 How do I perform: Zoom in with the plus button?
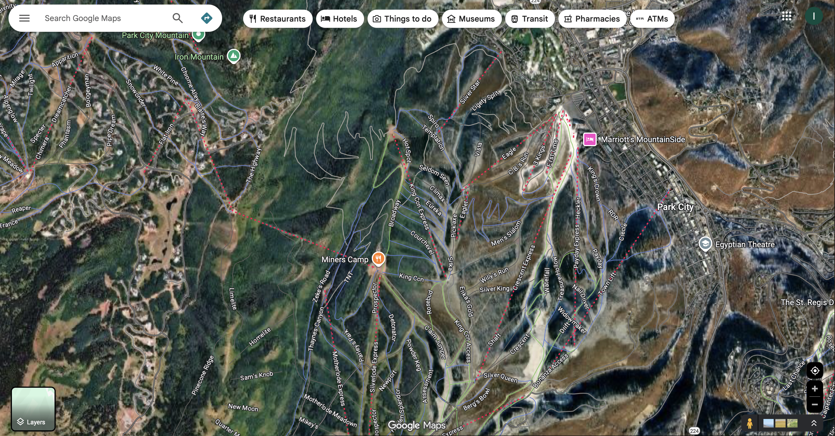point(815,389)
